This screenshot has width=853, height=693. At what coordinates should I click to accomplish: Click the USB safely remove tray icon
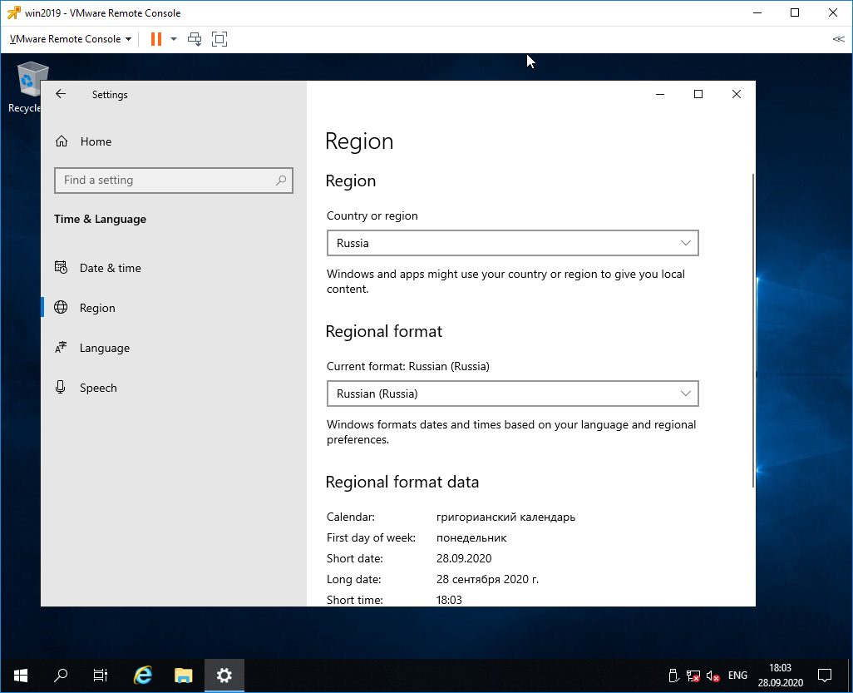point(673,676)
